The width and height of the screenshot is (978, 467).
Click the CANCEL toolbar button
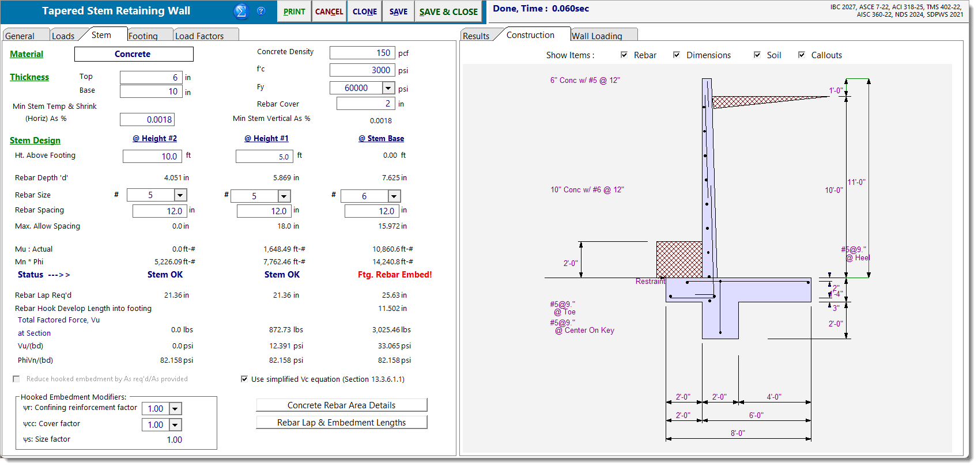(329, 12)
